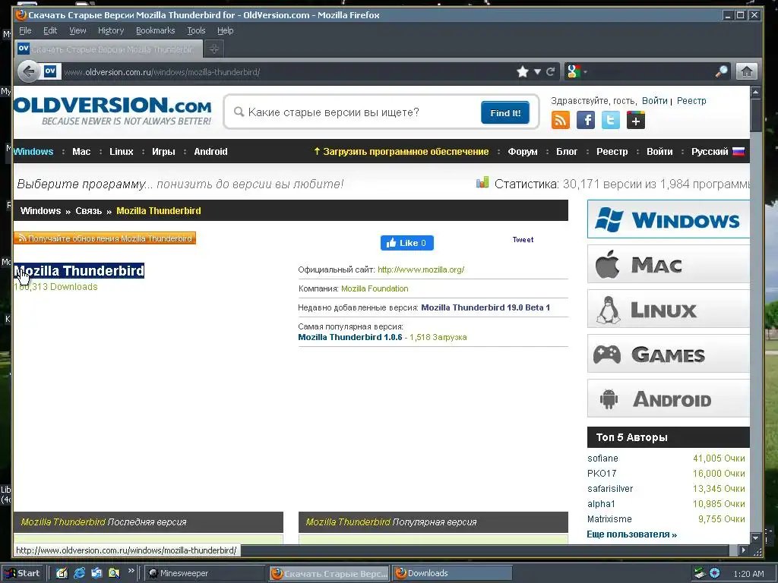Go to the Firefox home page button
The image size is (778, 583).
(746, 72)
